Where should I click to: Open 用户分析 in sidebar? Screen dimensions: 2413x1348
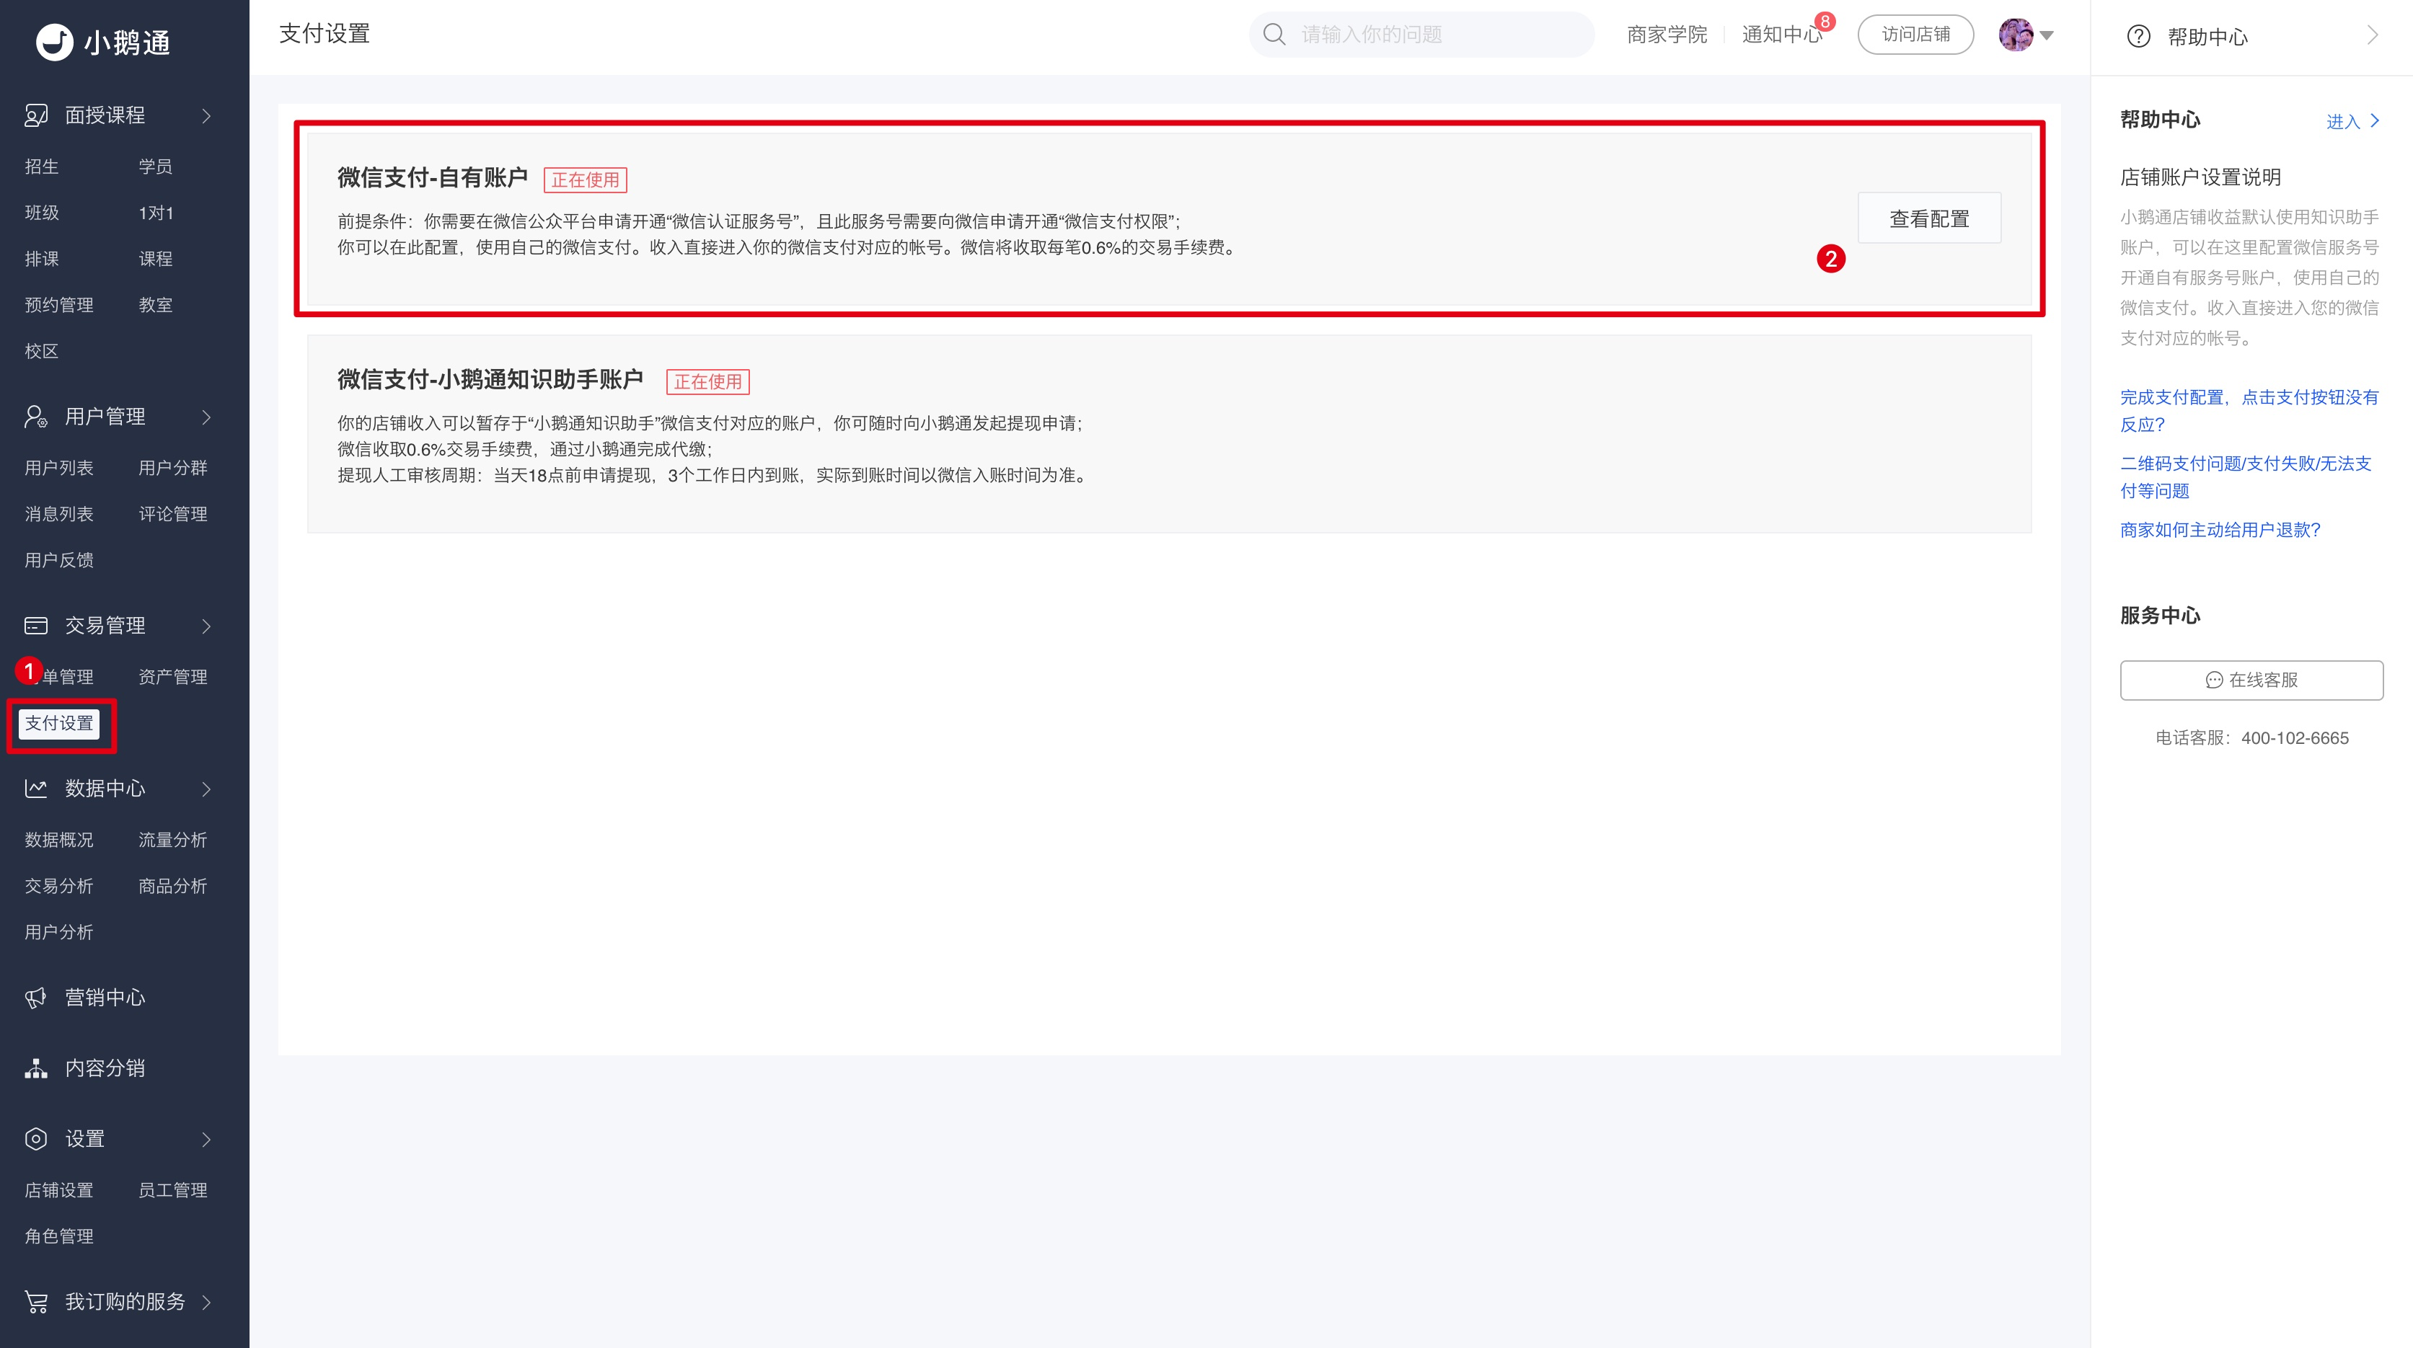point(59,932)
